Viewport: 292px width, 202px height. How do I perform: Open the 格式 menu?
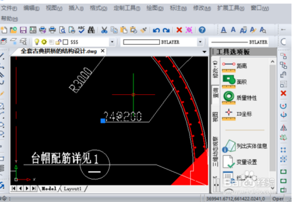tap(99, 8)
